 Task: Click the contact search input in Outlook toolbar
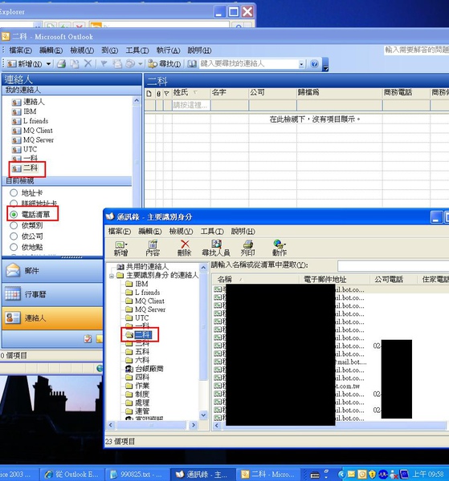(249, 64)
